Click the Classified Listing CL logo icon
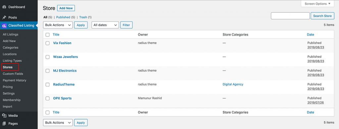 [x=4, y=26]
